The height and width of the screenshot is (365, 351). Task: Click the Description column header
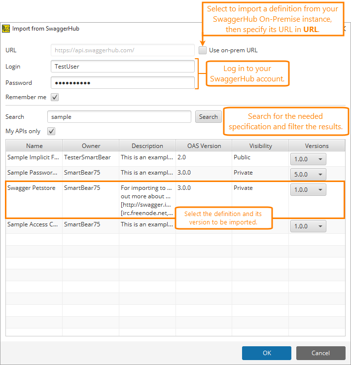(147, 146)
